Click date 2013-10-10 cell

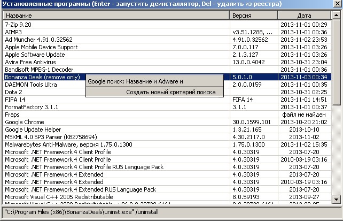click(305, 129)
